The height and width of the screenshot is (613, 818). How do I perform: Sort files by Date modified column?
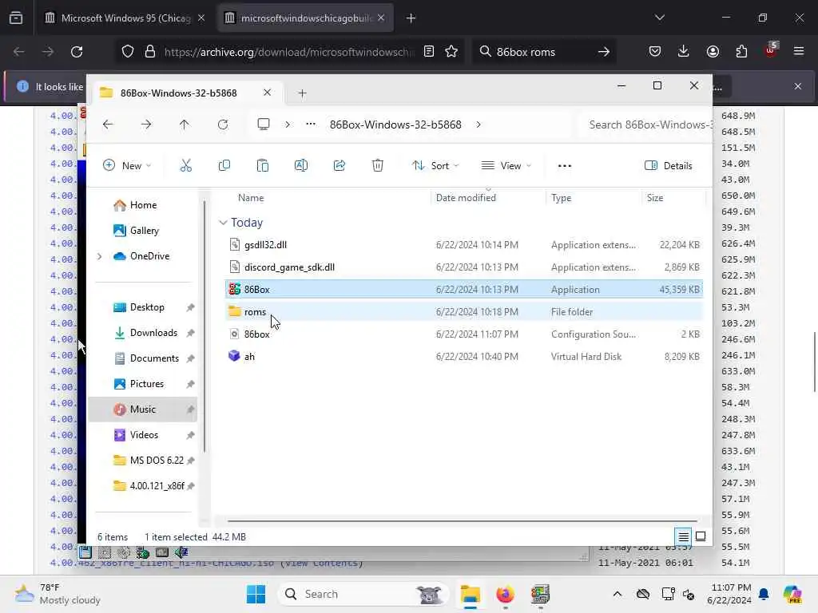coord(466,198)
